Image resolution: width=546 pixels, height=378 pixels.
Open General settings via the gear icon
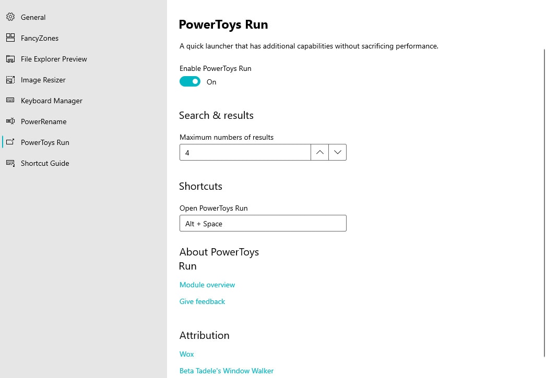click(10, 17)
